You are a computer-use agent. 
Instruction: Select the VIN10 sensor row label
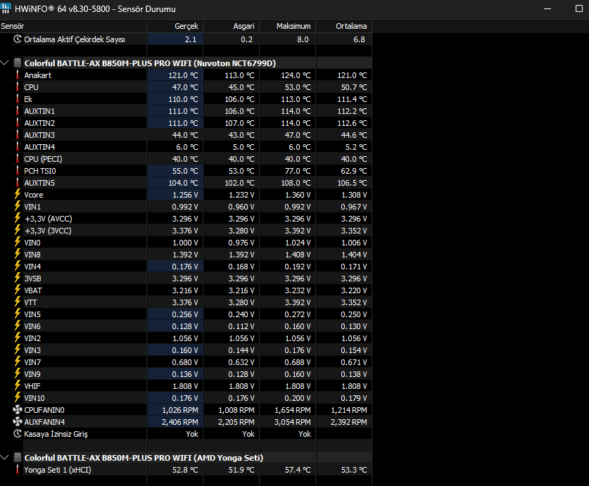pos(34,398)
